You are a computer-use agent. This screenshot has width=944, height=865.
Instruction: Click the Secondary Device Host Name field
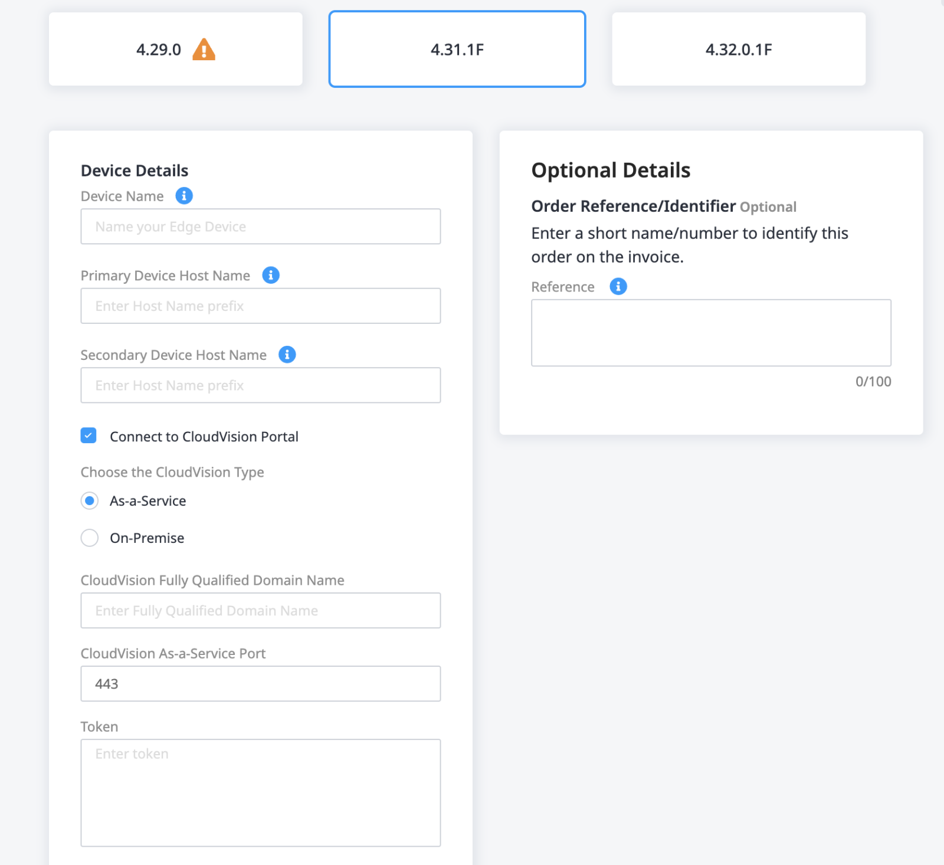261,385
